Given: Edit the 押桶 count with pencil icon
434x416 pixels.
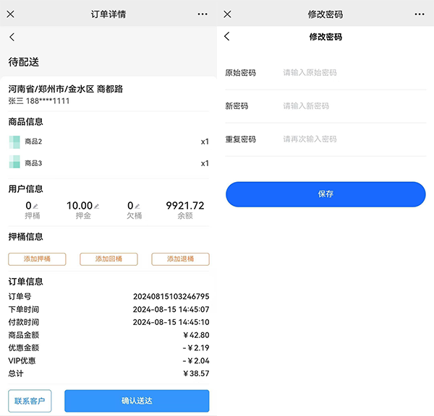Looking at the screenshot, I should coord(36,207).
